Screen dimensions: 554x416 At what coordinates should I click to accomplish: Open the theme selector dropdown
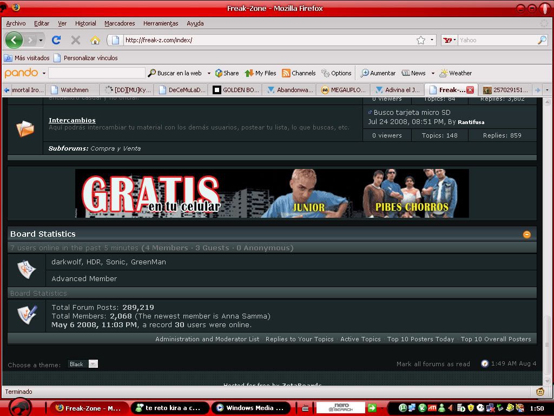(93, 364)
